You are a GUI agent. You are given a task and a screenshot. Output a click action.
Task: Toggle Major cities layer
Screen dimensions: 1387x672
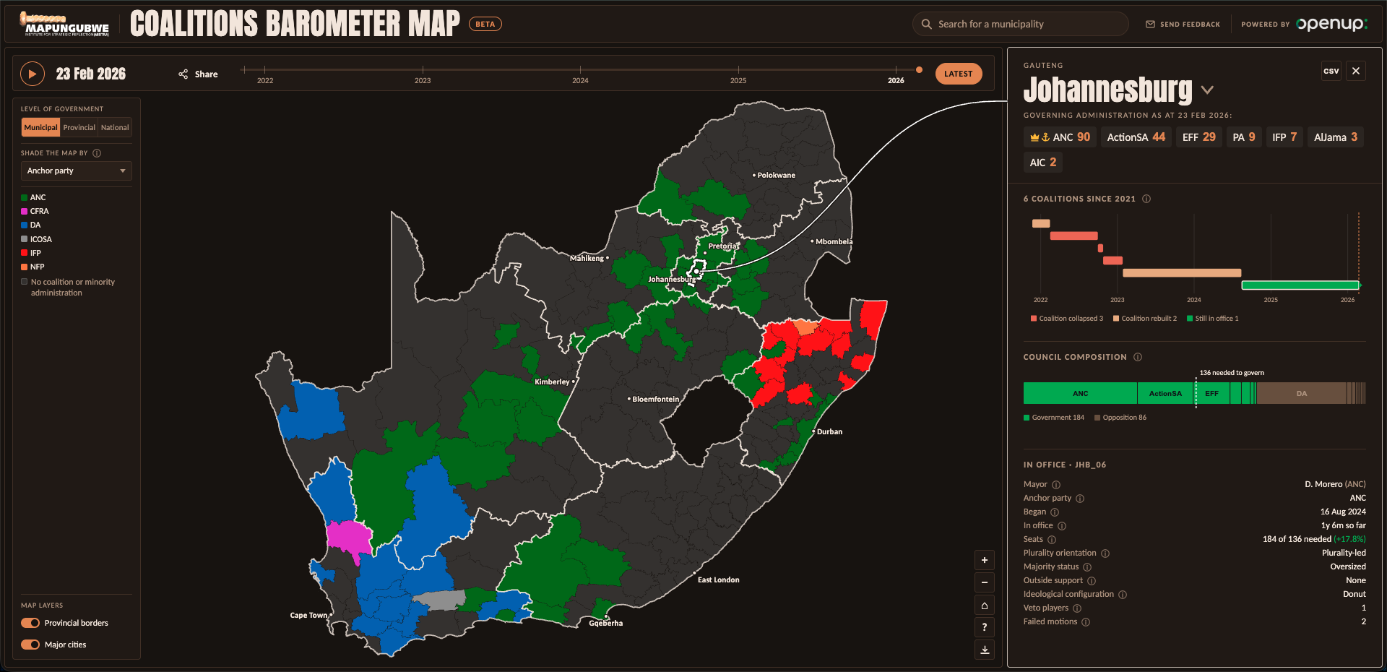[x=30, y=645]
